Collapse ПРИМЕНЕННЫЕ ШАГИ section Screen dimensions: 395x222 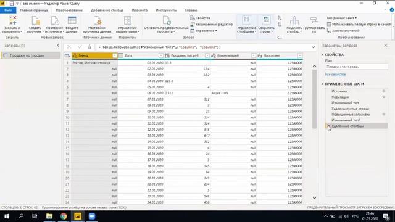tap(322, 84)
